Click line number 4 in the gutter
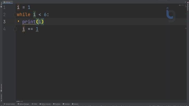Screen dimensions: 189x106 click(x=4, y=29)
